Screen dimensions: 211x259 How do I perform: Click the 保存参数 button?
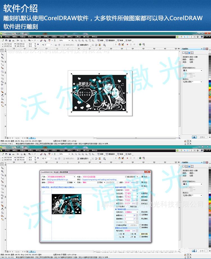coord(144,200)
